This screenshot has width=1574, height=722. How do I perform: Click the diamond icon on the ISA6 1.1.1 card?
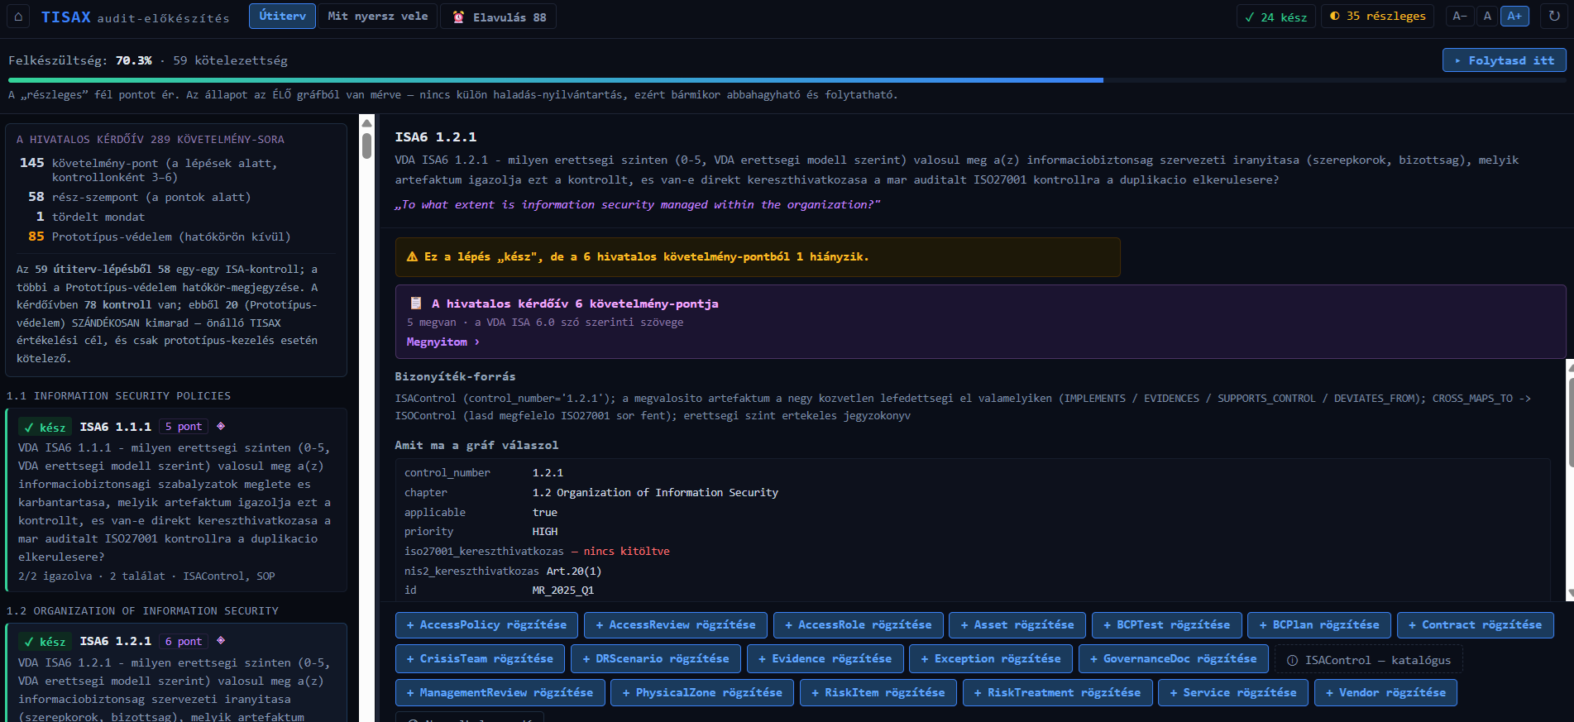click(221, 426)
